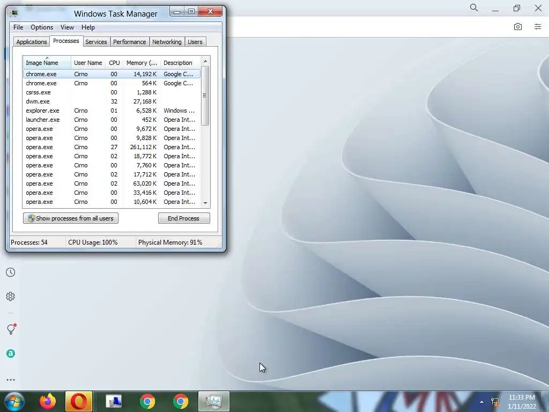The image size is (549, 412).
Task: Launch Firefox from the taskbar
Action: (x=48, y=401)
